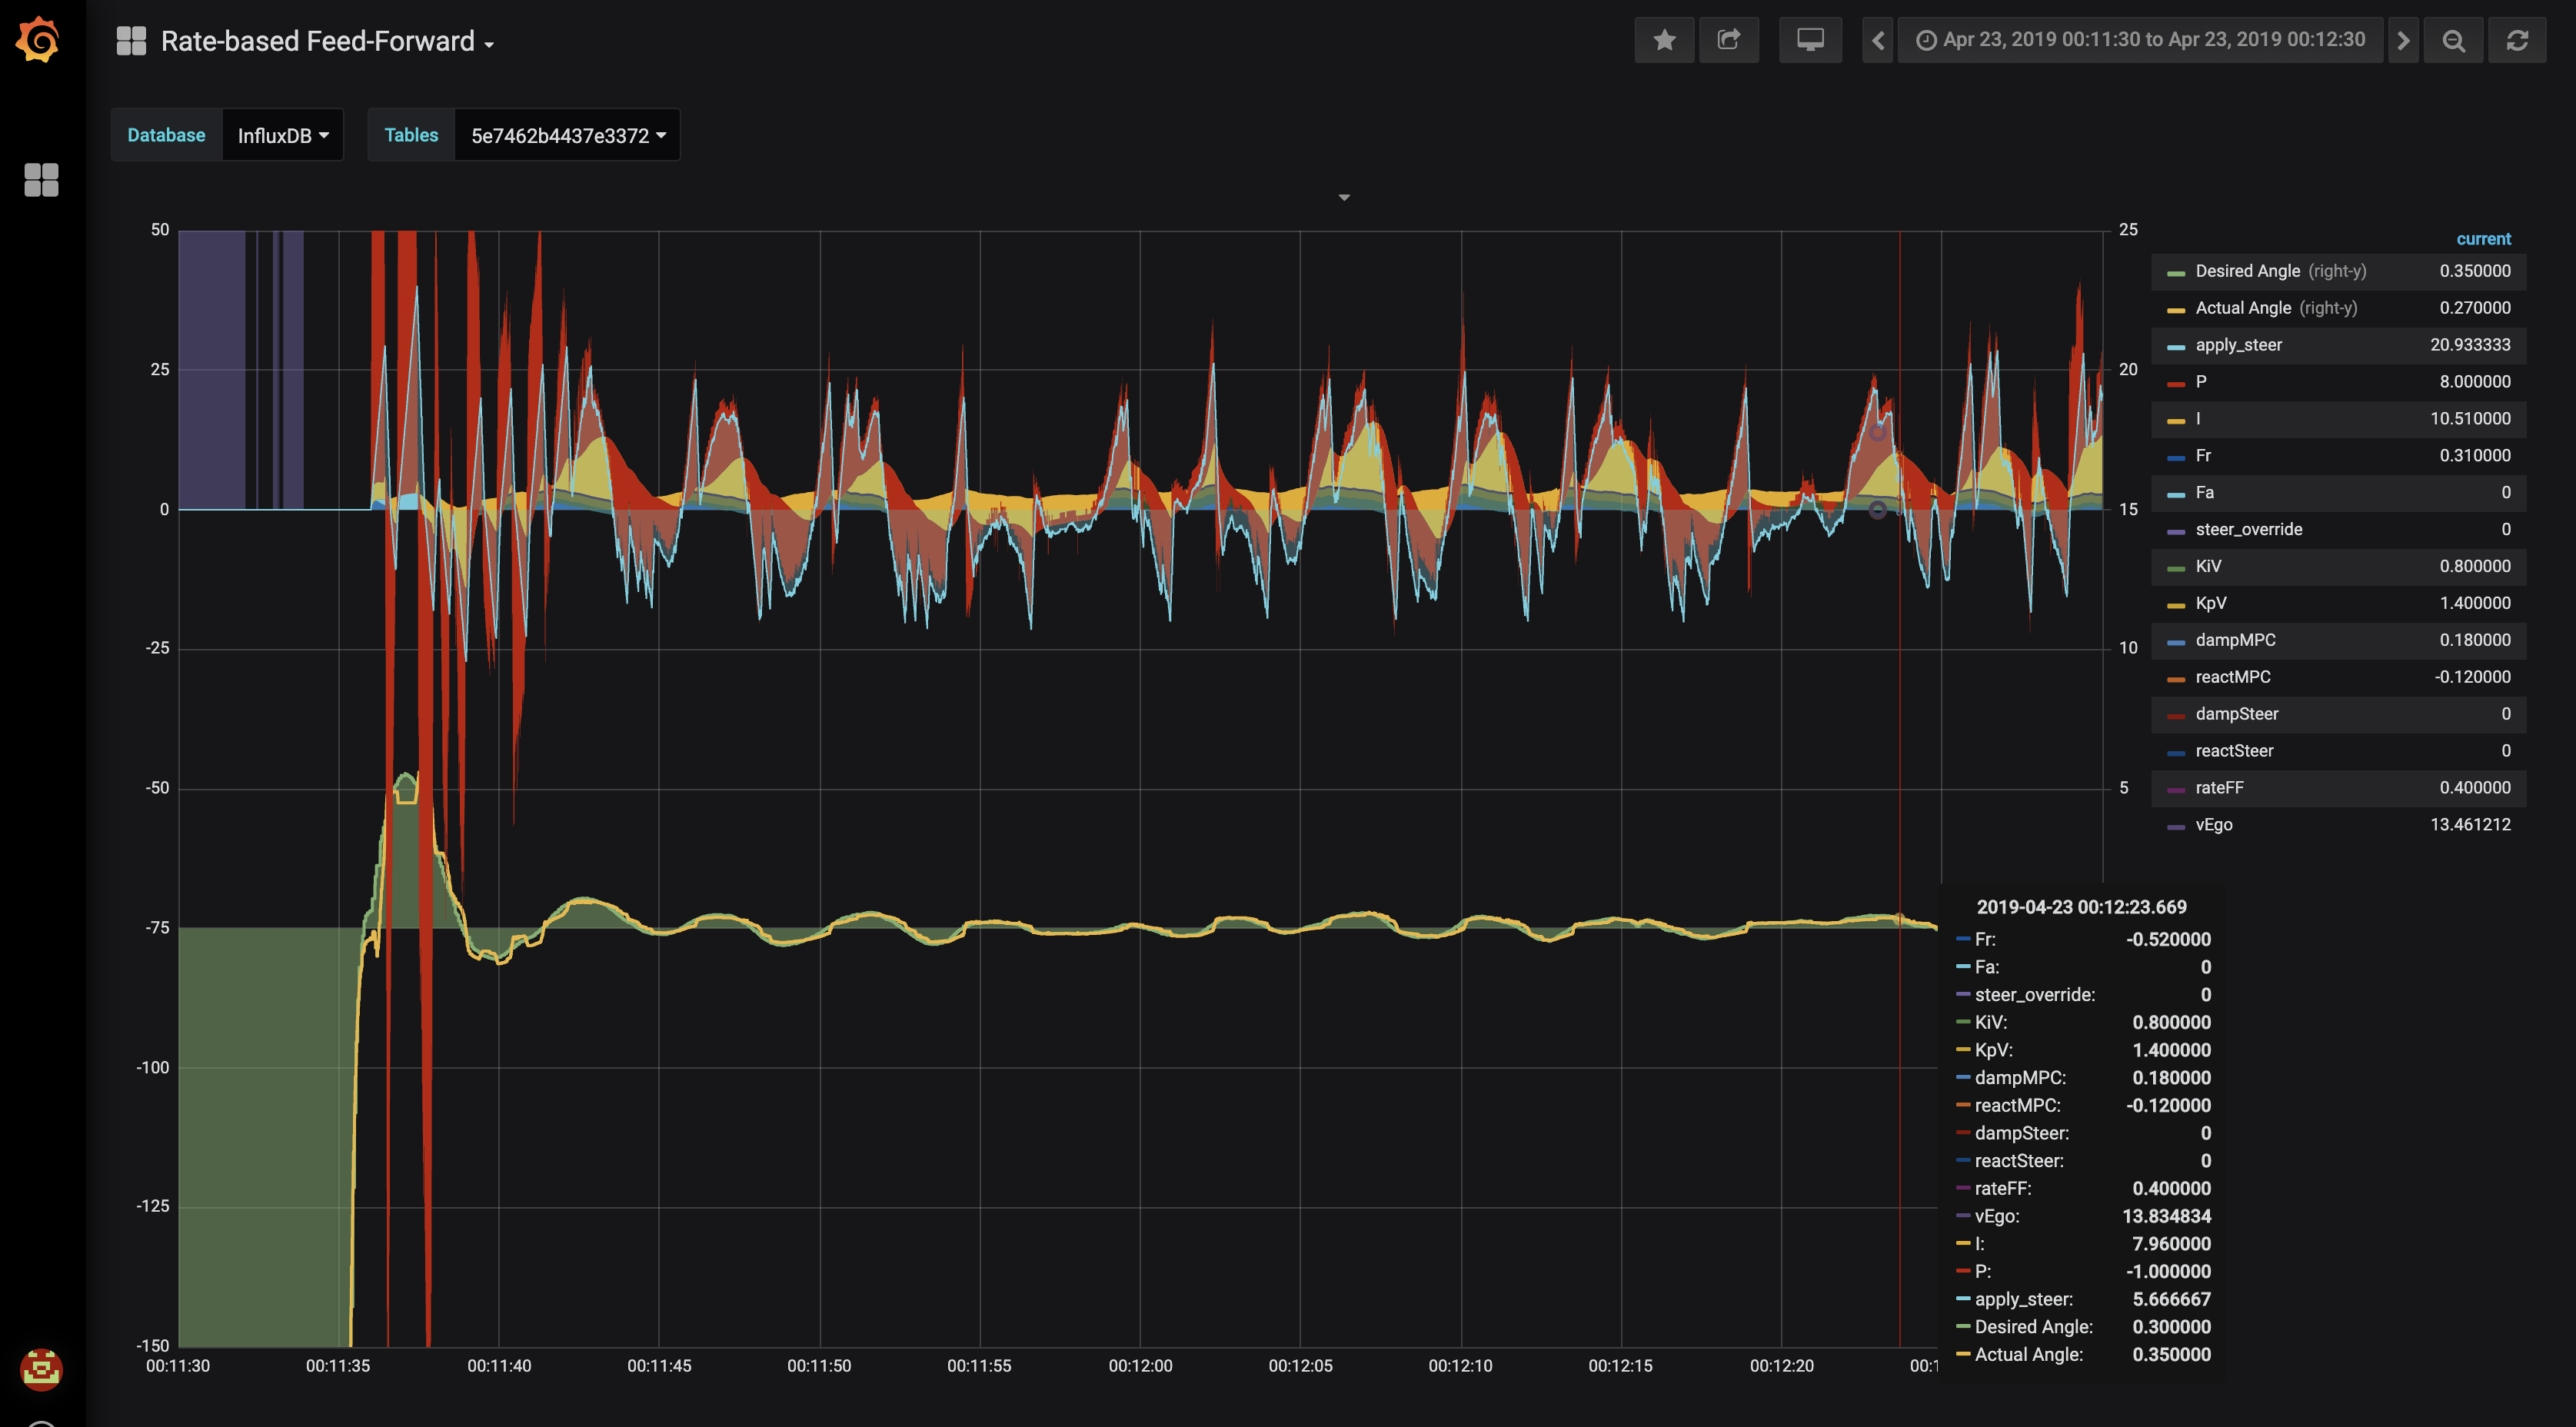Open the time range picker
Viewport: 2576px width, 1427px height.
(2141, 40)
